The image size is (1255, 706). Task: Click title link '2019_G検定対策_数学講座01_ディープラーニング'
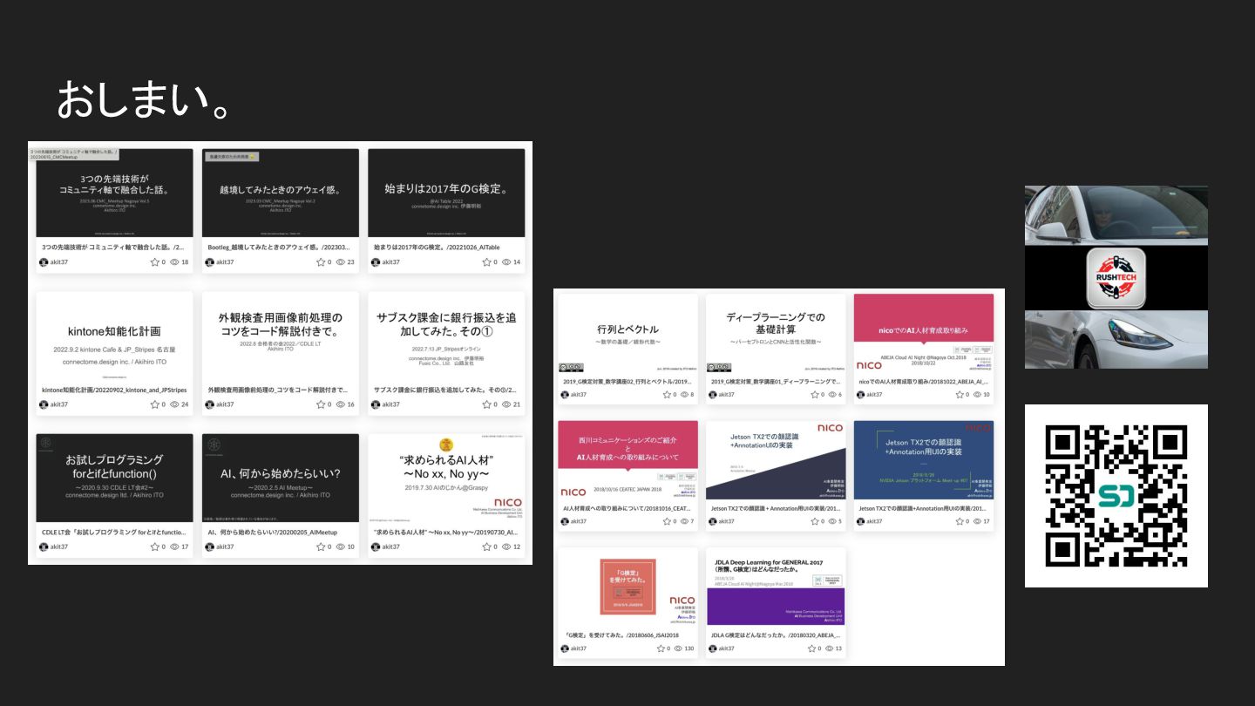776,382
